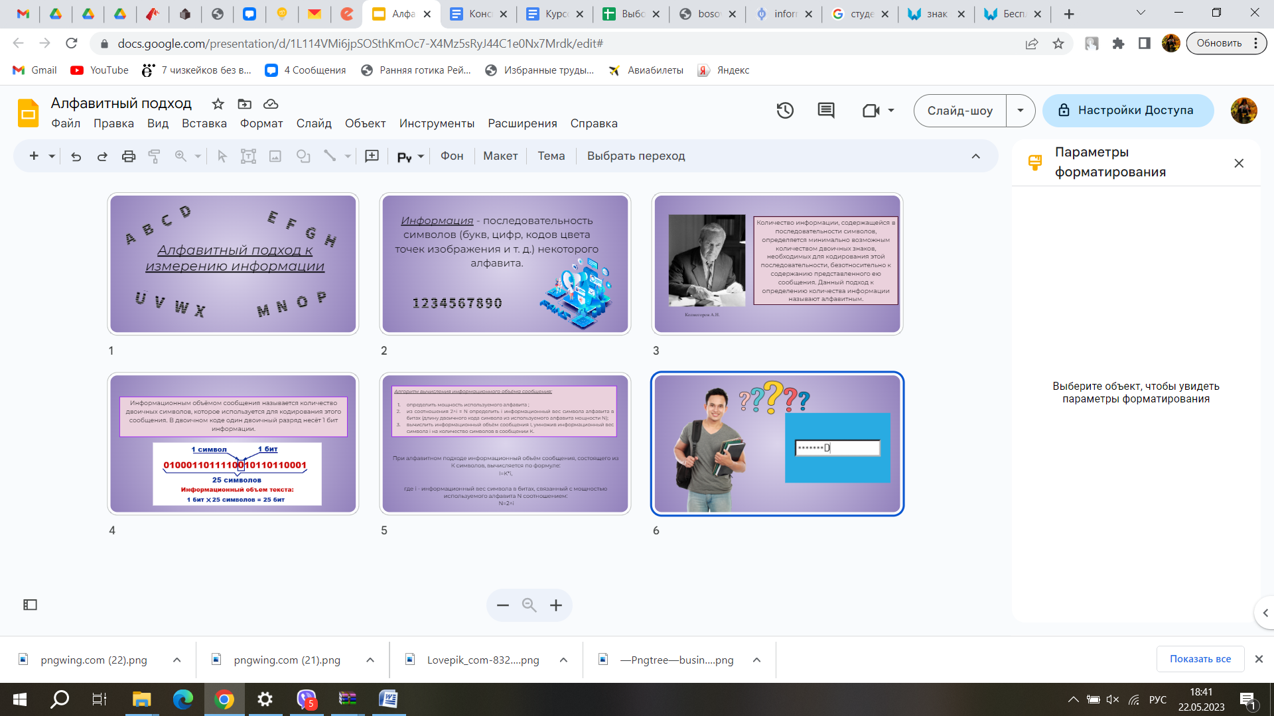Show the side panel arrow
This screenshot has height=716, width=1274.
[1265, 613]
